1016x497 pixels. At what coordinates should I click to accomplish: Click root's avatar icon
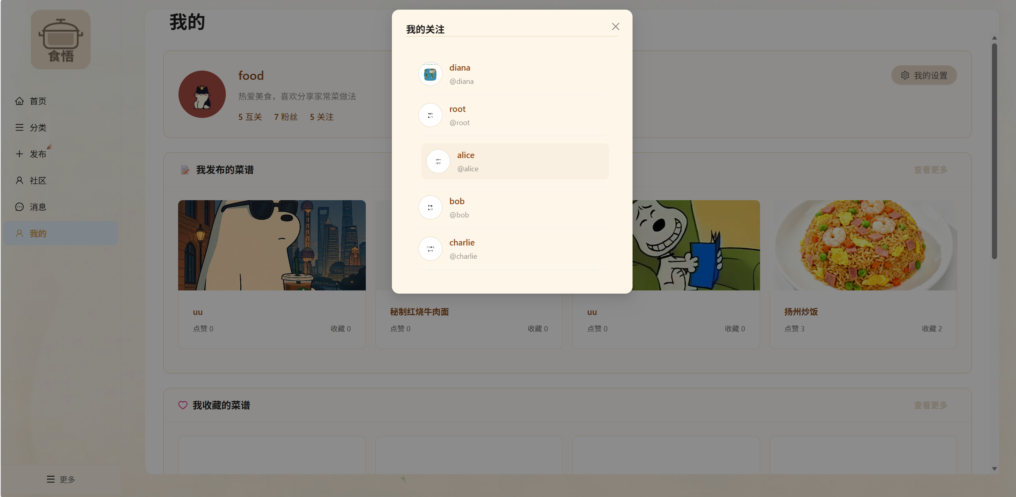430,116
